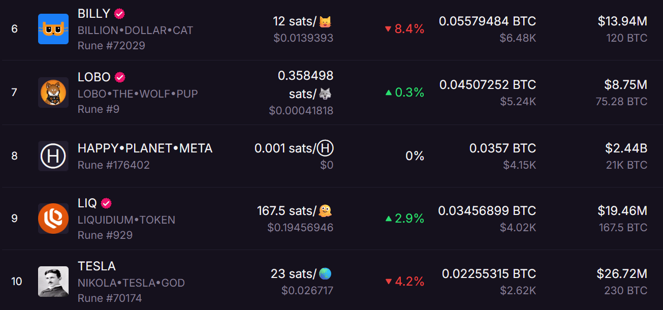Click the circled H symbol beside 0.001 sats
This screenshot has width=663, height=310.
pos(326,148)
